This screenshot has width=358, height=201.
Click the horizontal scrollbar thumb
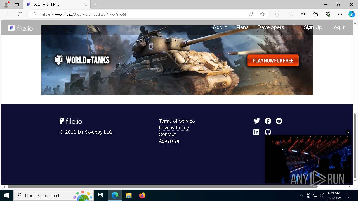(x=162, y=186)
